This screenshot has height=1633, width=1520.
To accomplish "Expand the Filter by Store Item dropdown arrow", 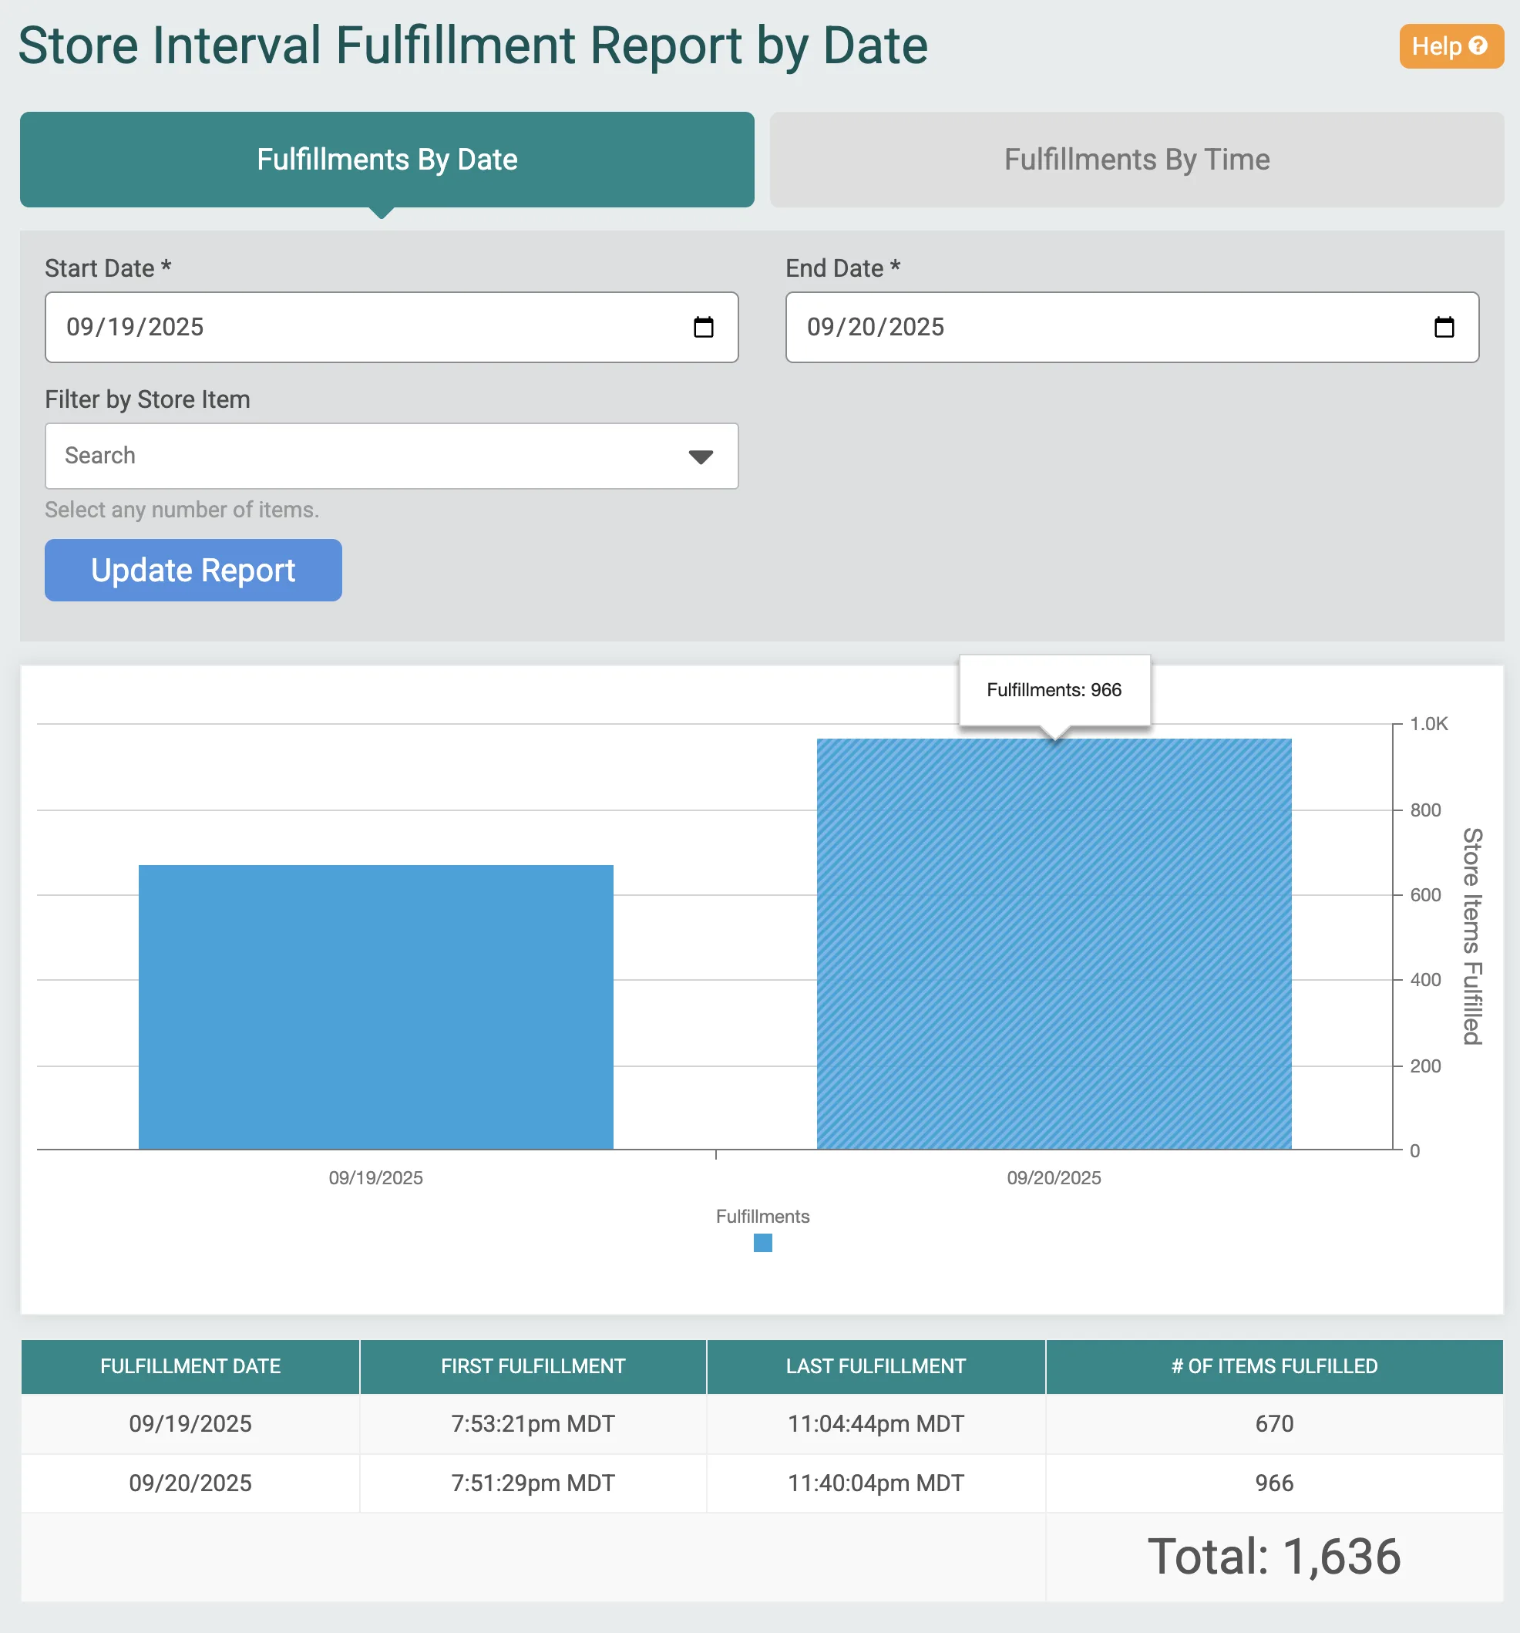I will (x=700, y=456).
